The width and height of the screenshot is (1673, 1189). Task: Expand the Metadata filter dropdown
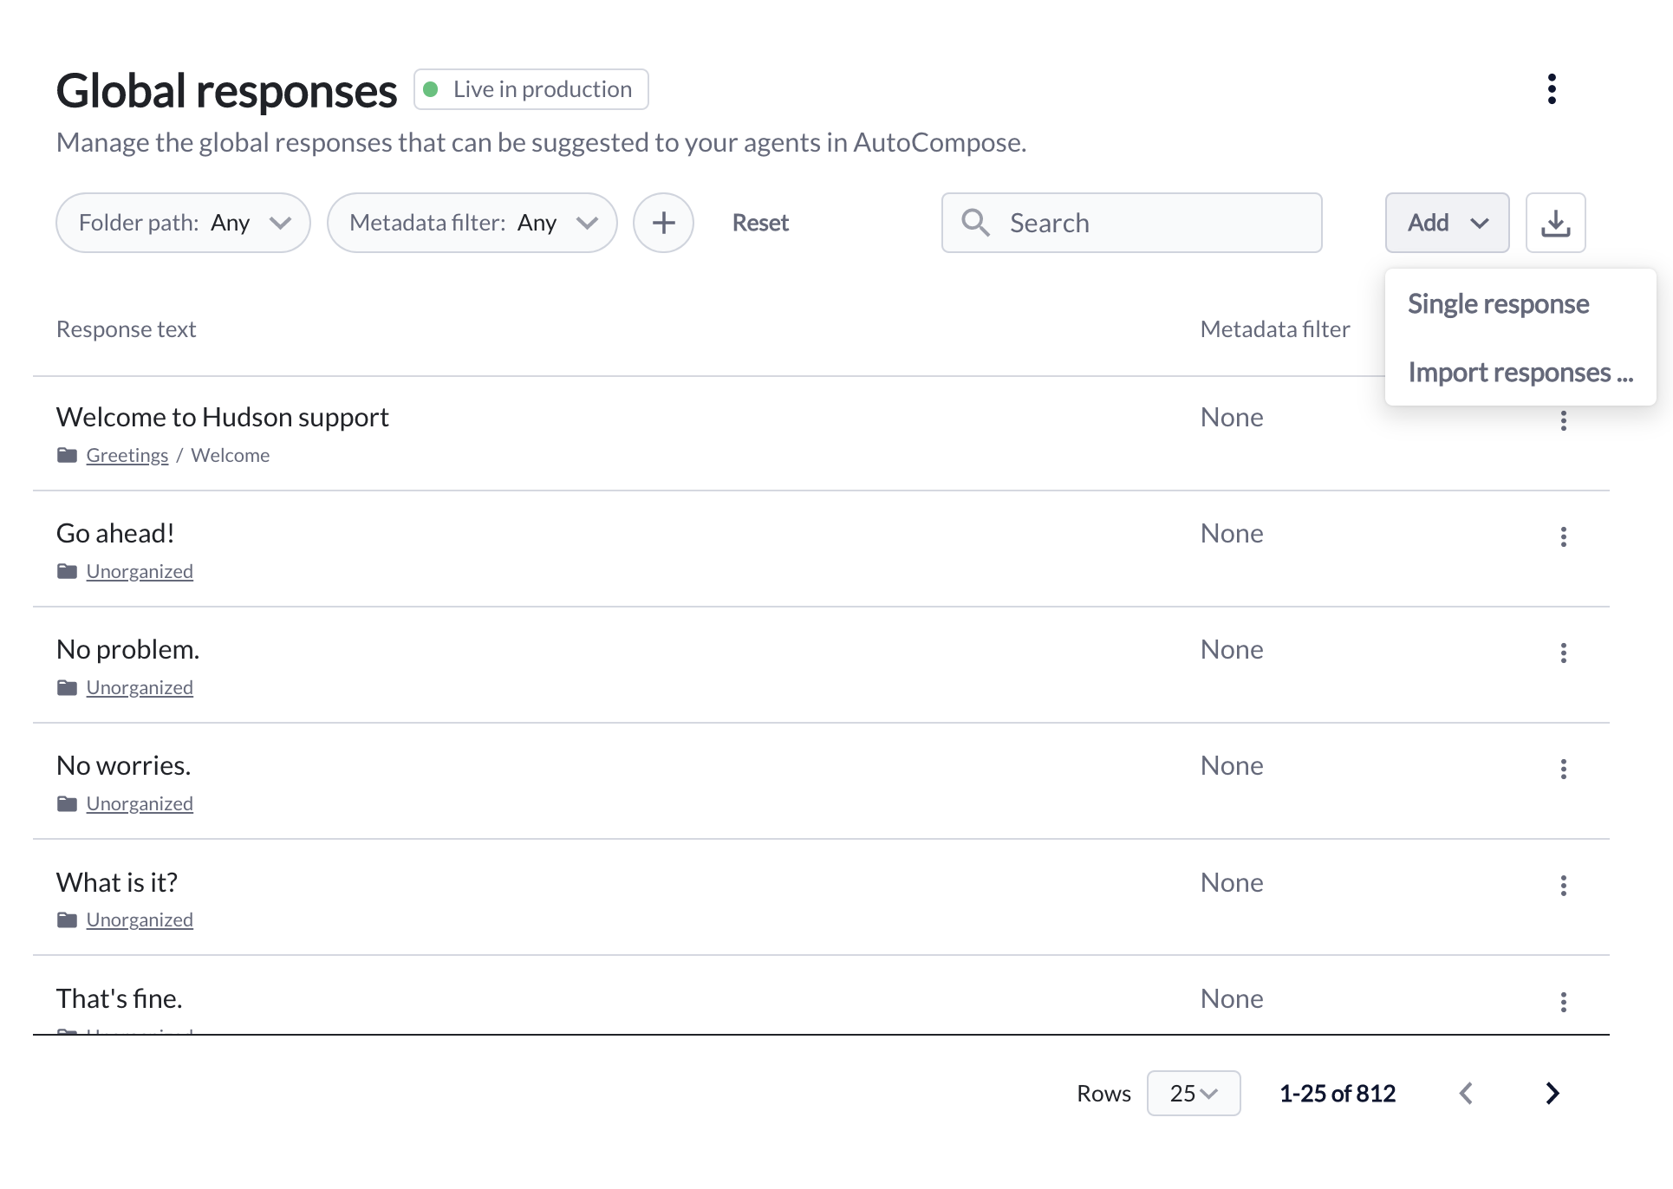point(472,223)
